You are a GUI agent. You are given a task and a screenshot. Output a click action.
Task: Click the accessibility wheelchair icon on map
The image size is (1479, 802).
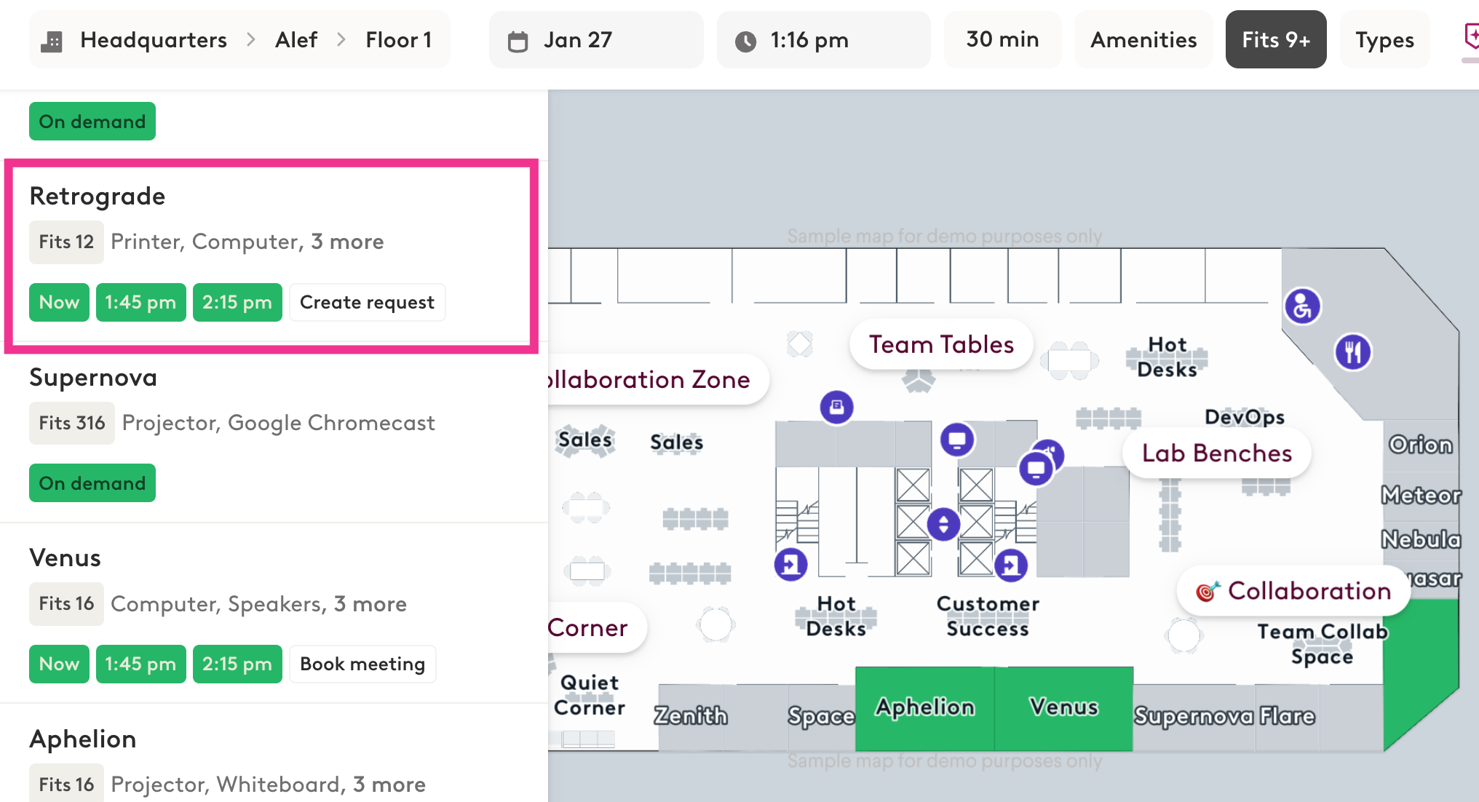click(x=1302, y=306)
